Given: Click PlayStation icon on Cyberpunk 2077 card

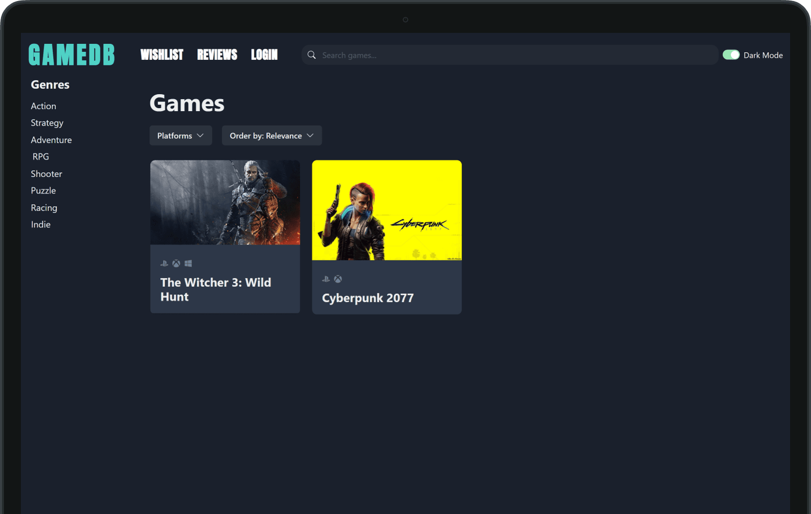Looking at the screenshot, I should point(326,279).
